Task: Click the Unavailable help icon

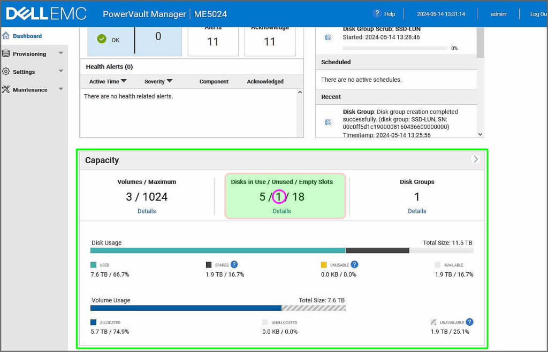Action: tap(469, 322)
